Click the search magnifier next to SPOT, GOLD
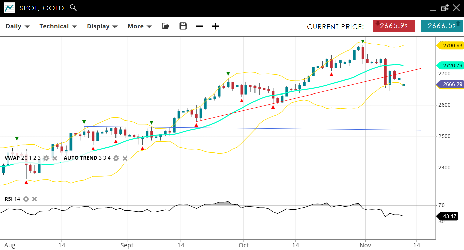Screen dimensions: 464x250 (73, 8)
